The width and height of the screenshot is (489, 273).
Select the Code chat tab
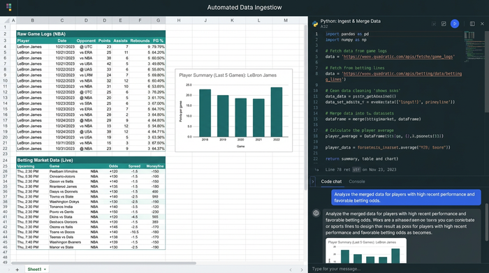point(331,182)
